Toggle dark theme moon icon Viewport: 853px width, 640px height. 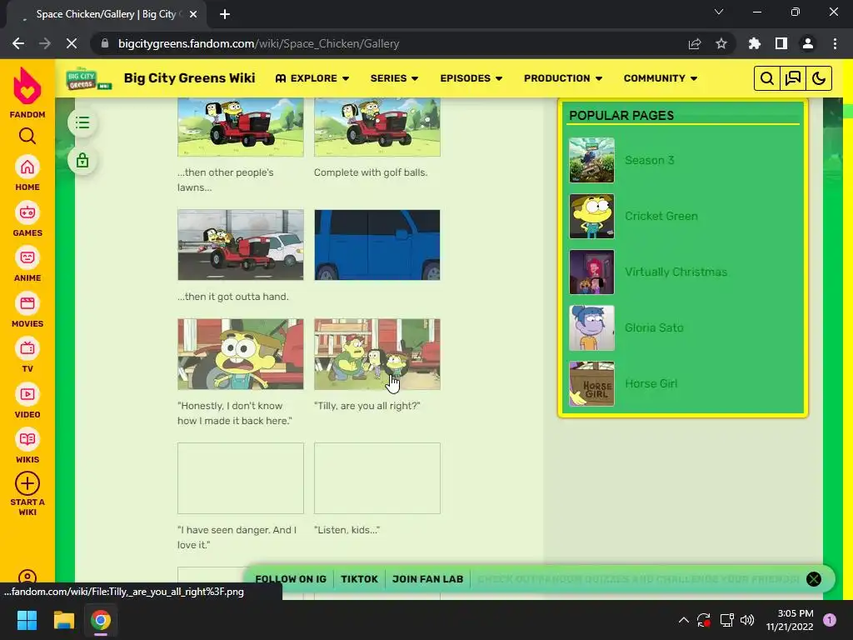[819, 78]
